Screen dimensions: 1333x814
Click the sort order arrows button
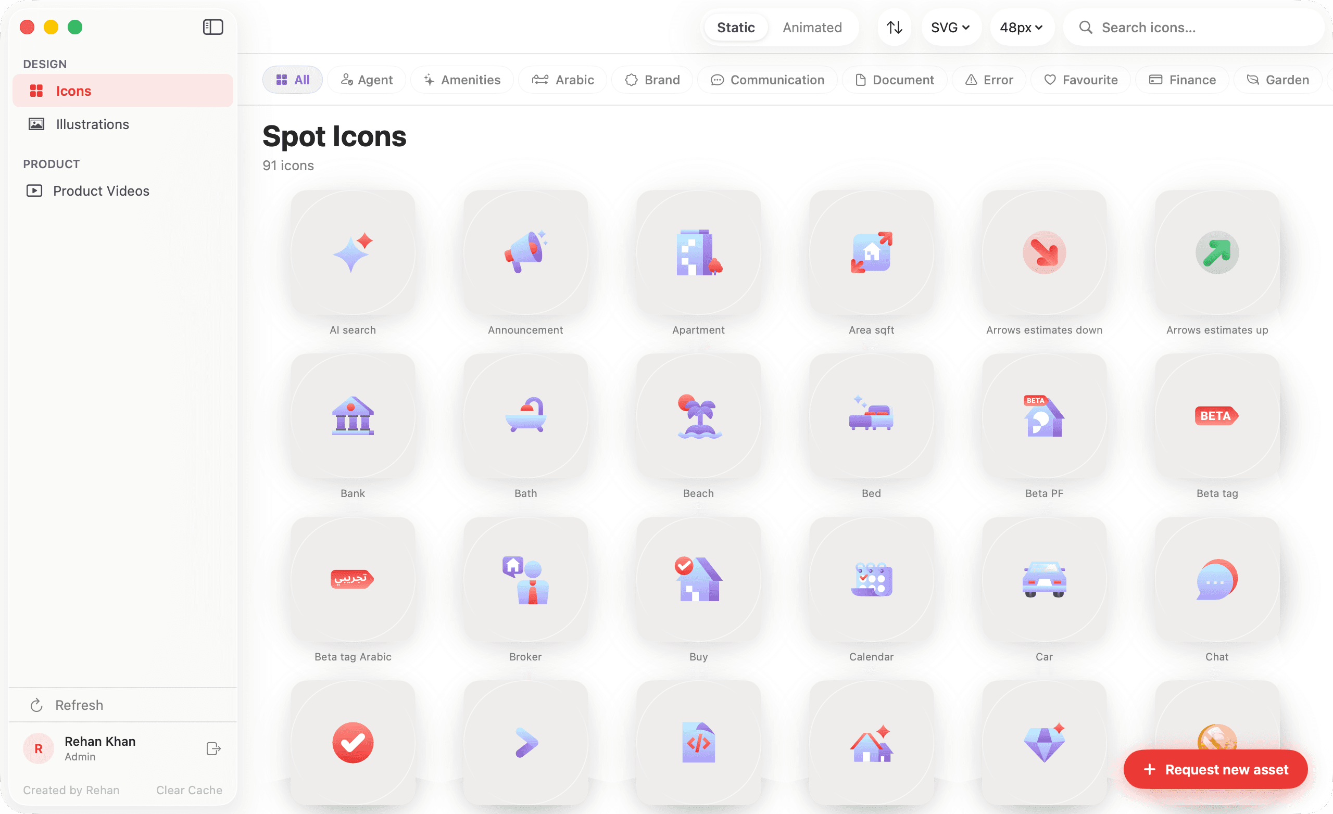click(894, 27)
